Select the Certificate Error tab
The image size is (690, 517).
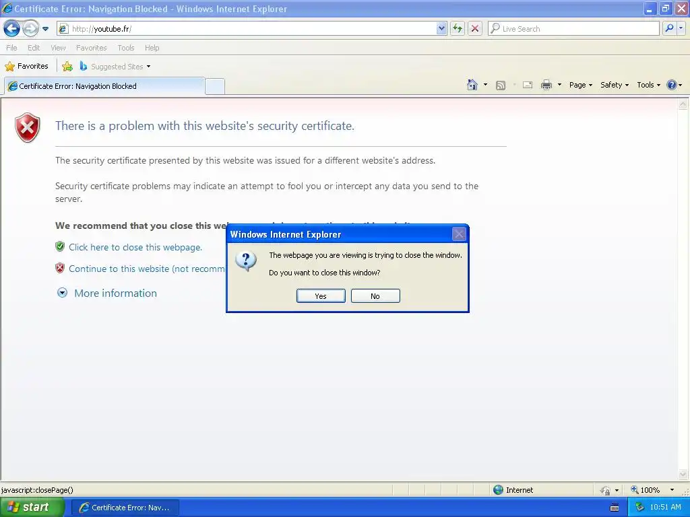[104, 86]
